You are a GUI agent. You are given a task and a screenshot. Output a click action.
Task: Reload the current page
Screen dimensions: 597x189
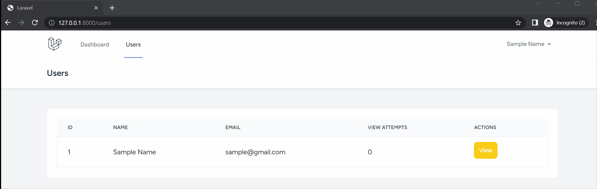click(35, 23)
